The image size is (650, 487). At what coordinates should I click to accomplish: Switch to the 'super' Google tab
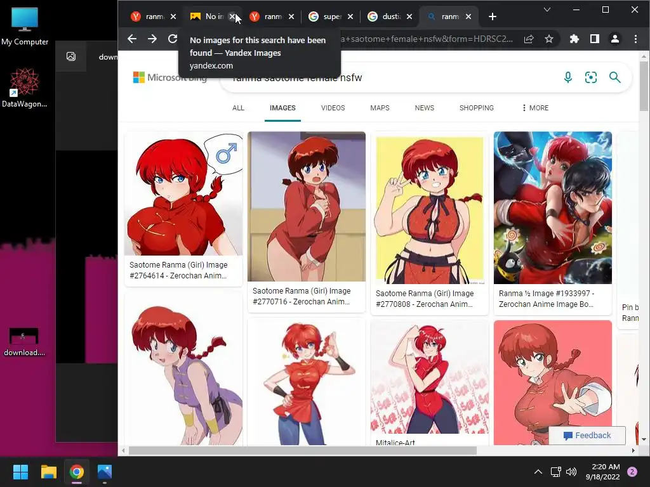(x=326, y=16)
